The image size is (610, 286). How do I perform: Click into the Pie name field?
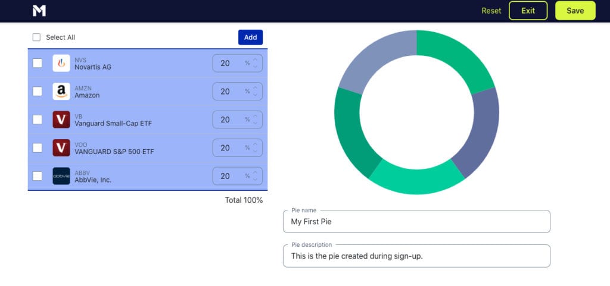tap(416, 222)
